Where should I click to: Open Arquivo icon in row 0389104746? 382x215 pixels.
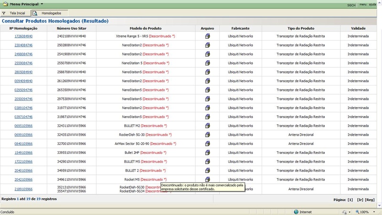click(x=207, y=108)
